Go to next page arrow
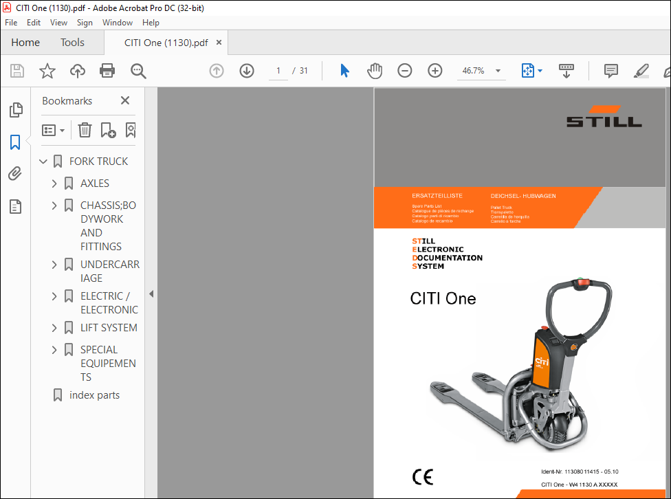Screen dimensions: 671x499 click(247, 71)
